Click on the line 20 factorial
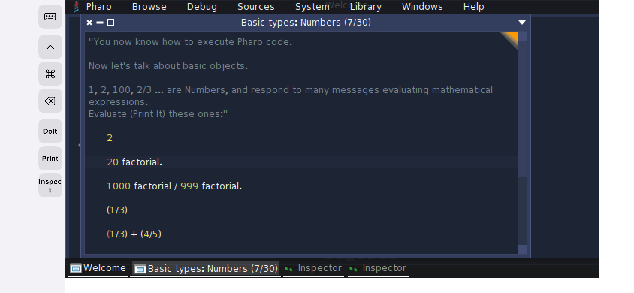The image size is (634, 293). pos(135,162)
